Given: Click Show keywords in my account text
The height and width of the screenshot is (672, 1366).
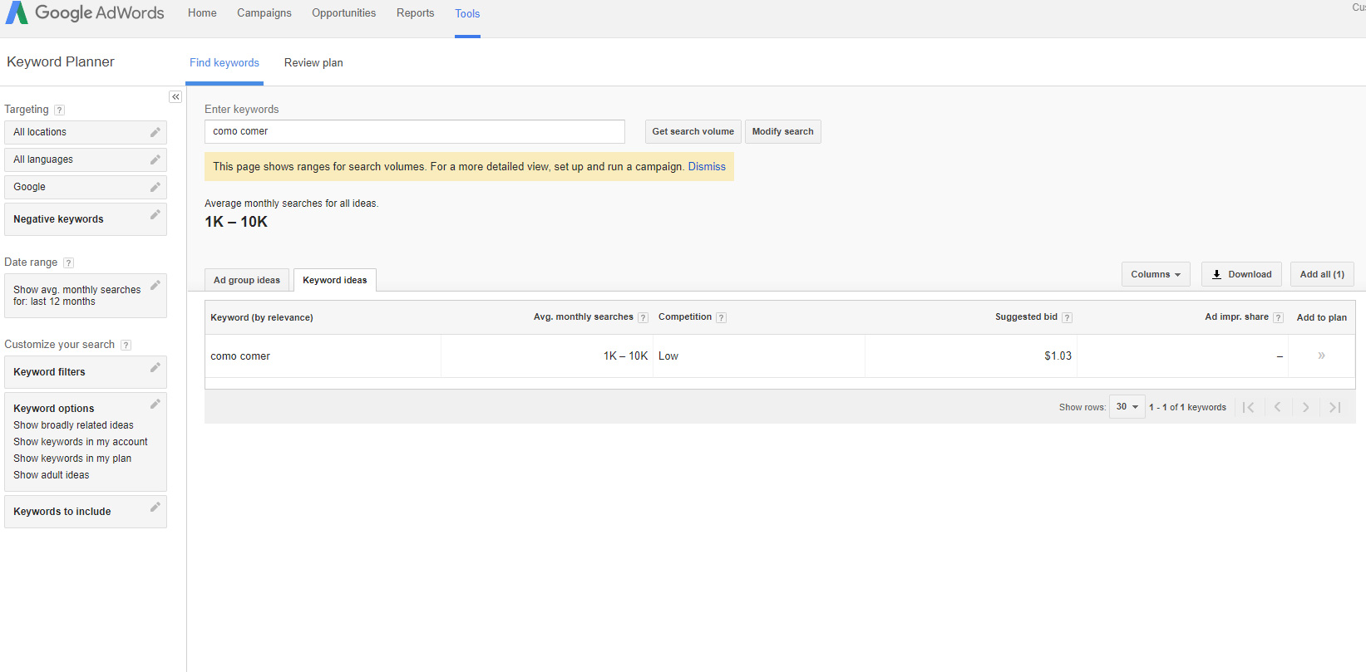Looking at the screenshot, I should click(x=81, y=442).
